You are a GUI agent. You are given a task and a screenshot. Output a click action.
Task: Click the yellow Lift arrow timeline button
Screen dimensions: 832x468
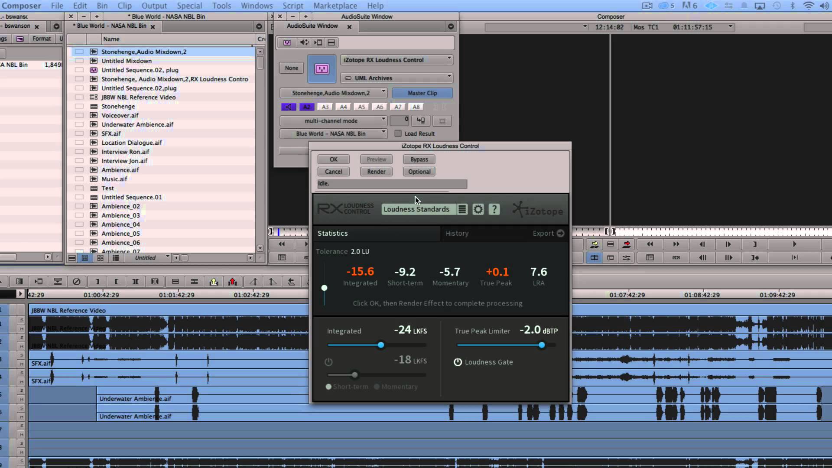tap(214, 282)
